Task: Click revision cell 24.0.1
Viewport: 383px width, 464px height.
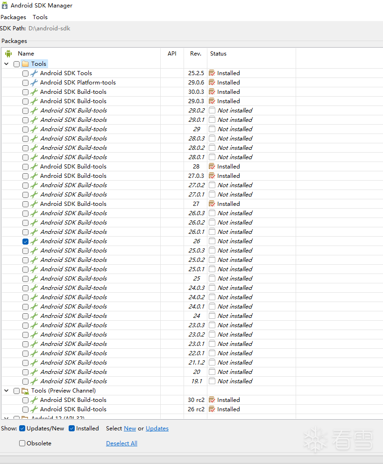Action: point(197,307)
